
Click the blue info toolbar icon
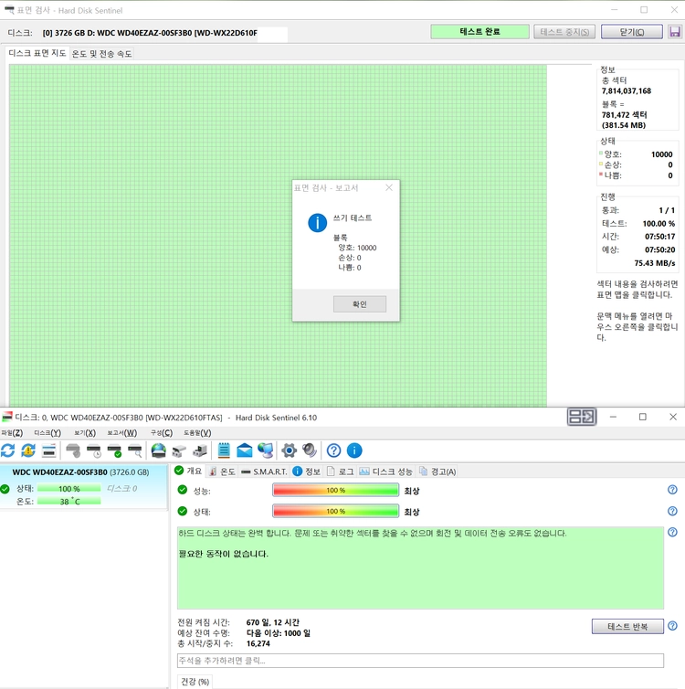pos(354,450)
